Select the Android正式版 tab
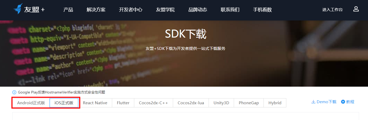This screenshot has height=120, width=368. tap(31, 103)
